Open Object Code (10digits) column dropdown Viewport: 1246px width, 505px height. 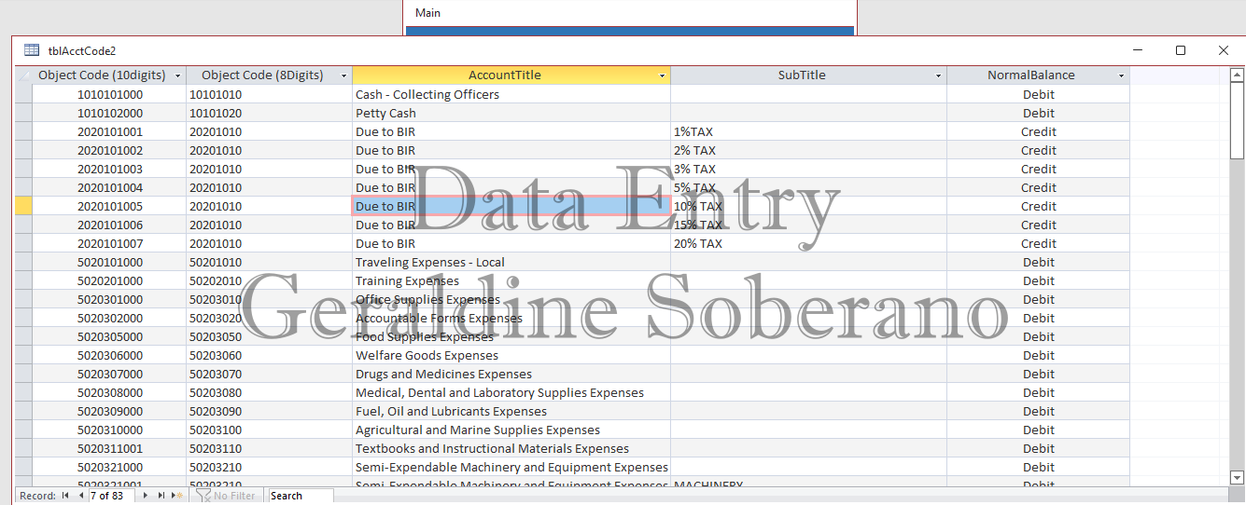178,75
